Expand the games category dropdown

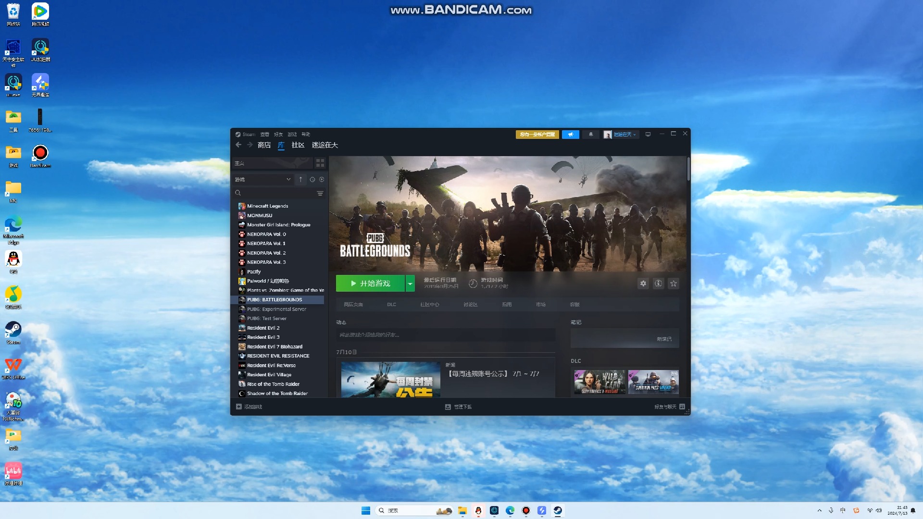point(263,179)
